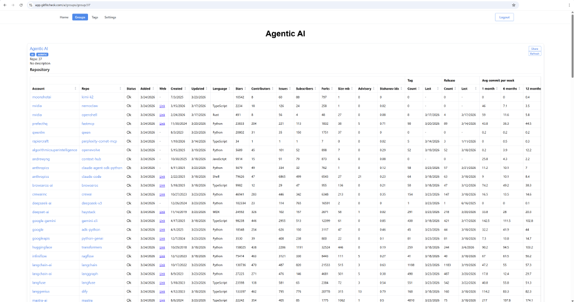Viewport: 574px width, 302px height.
Task: Open the claude-agent-sdk-python repo link
Action: coord(102,168)
